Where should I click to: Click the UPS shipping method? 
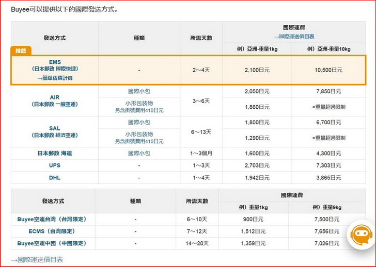point(55,165)
